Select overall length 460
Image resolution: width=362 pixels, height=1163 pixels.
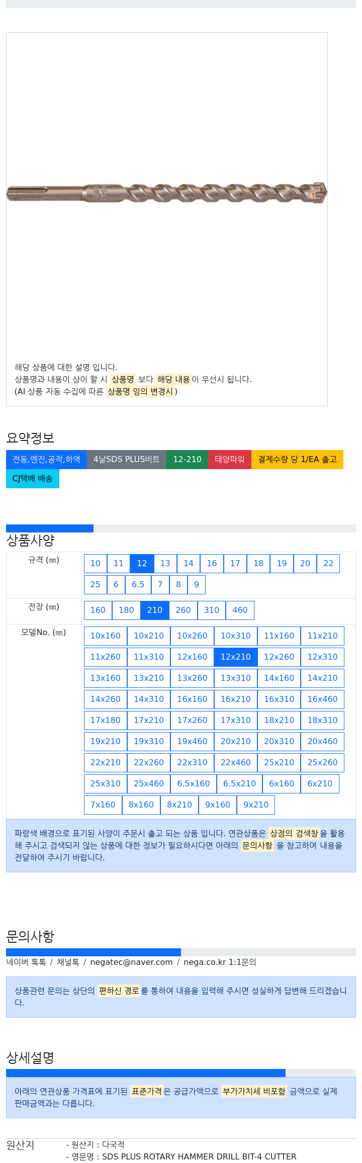(240, 610)
